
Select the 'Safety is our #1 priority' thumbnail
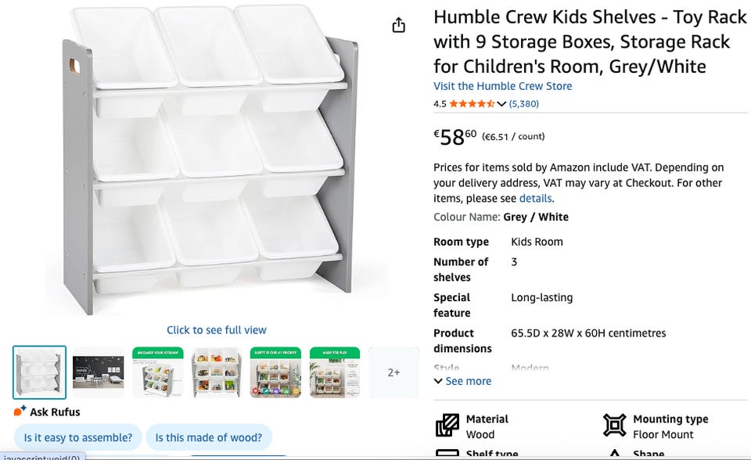[275, 372]
